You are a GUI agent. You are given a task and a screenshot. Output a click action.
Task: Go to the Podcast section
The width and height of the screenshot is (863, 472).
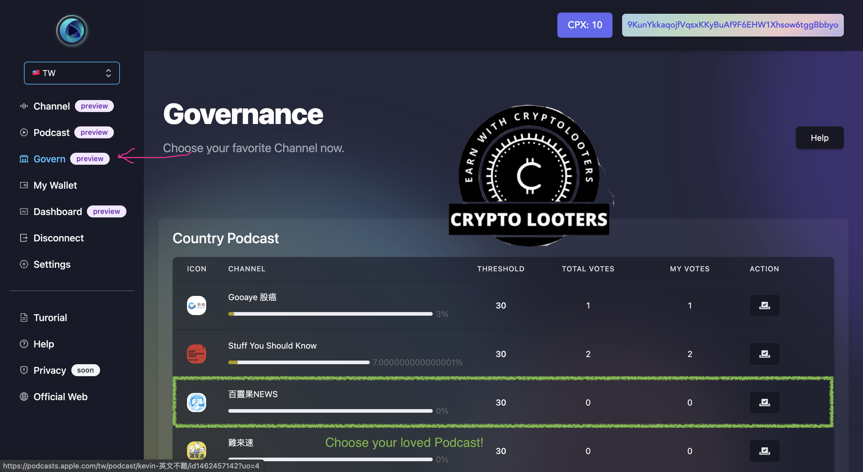coord(52,133)
